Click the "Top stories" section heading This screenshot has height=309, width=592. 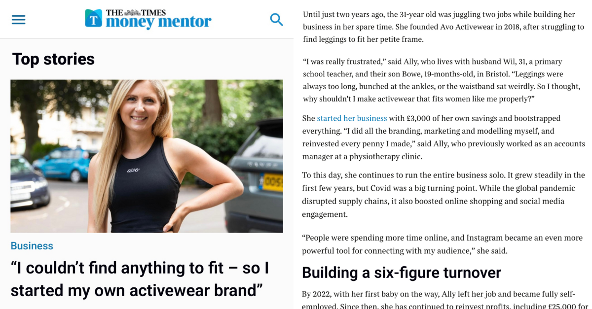52,59
